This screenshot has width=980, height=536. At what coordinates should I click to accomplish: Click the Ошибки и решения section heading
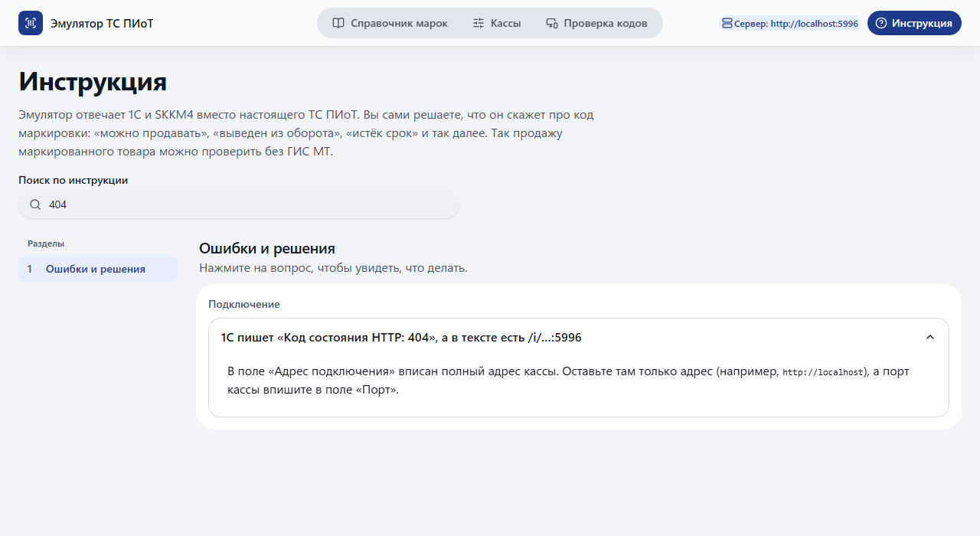pyautogui.click(x=267, y=248)
